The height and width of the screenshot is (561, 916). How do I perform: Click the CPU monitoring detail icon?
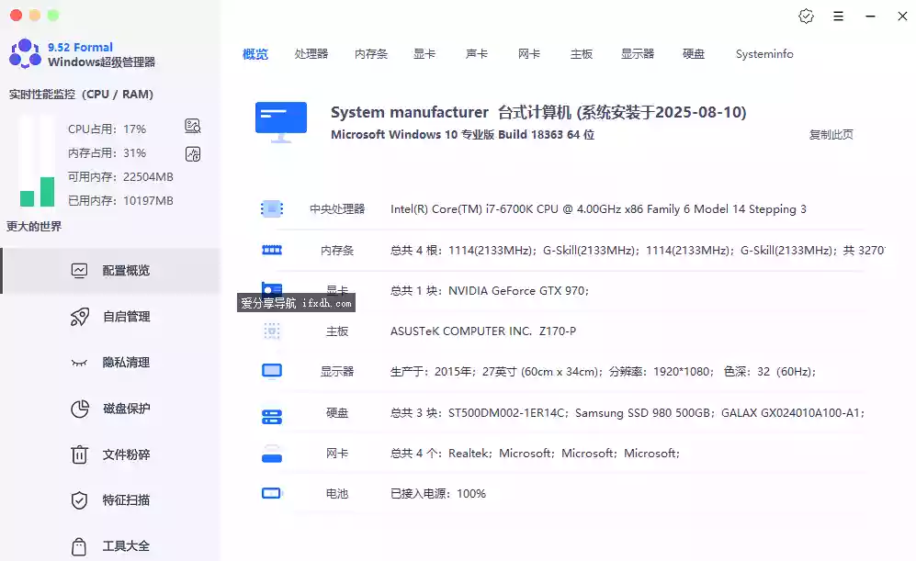pos(192,126)
